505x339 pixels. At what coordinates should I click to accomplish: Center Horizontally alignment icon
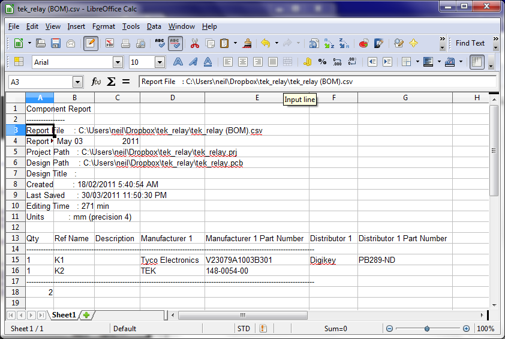pos(243,62)
